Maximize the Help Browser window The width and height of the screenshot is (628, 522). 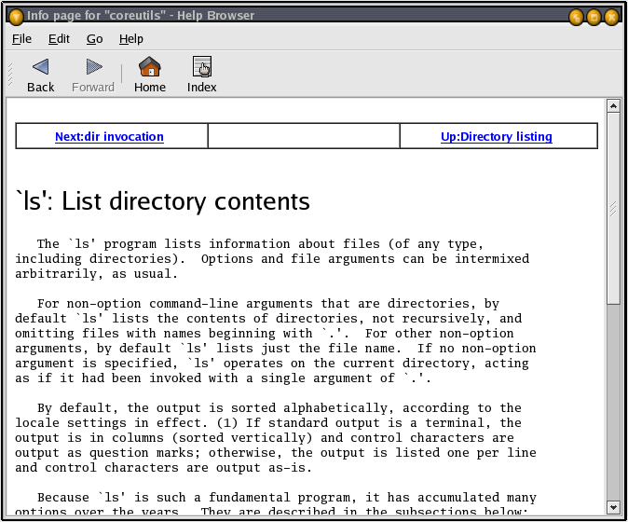click(x=594, y=17)
